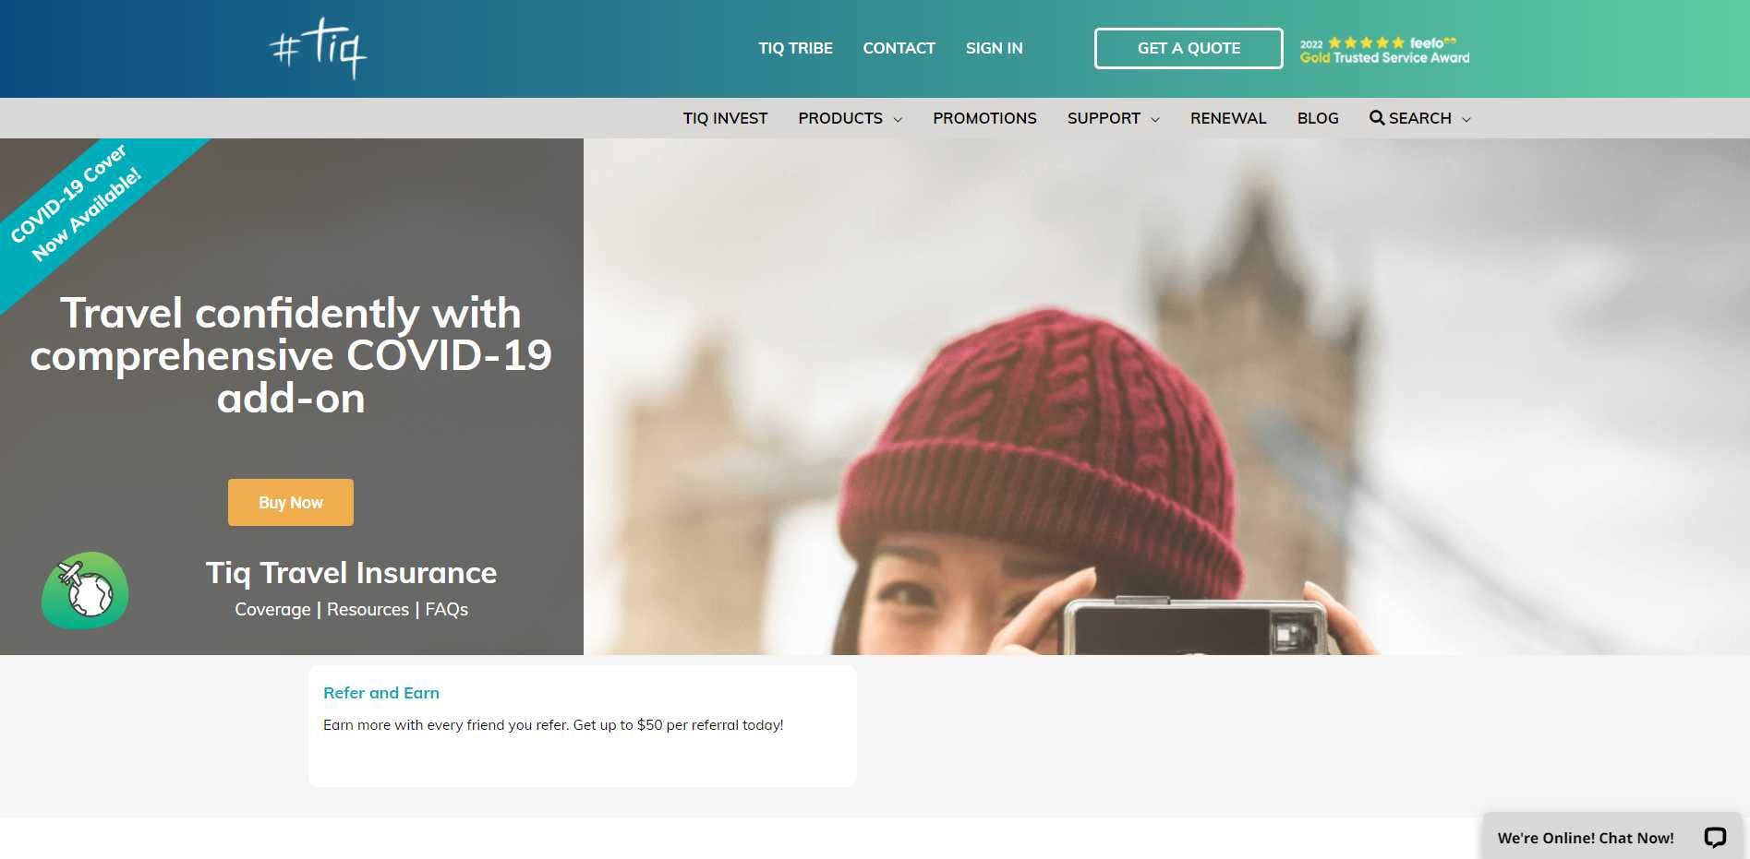1750x859 pixels.
Task: Open the Blog page
Action: pyautogui.click(x=1317, y=118)
